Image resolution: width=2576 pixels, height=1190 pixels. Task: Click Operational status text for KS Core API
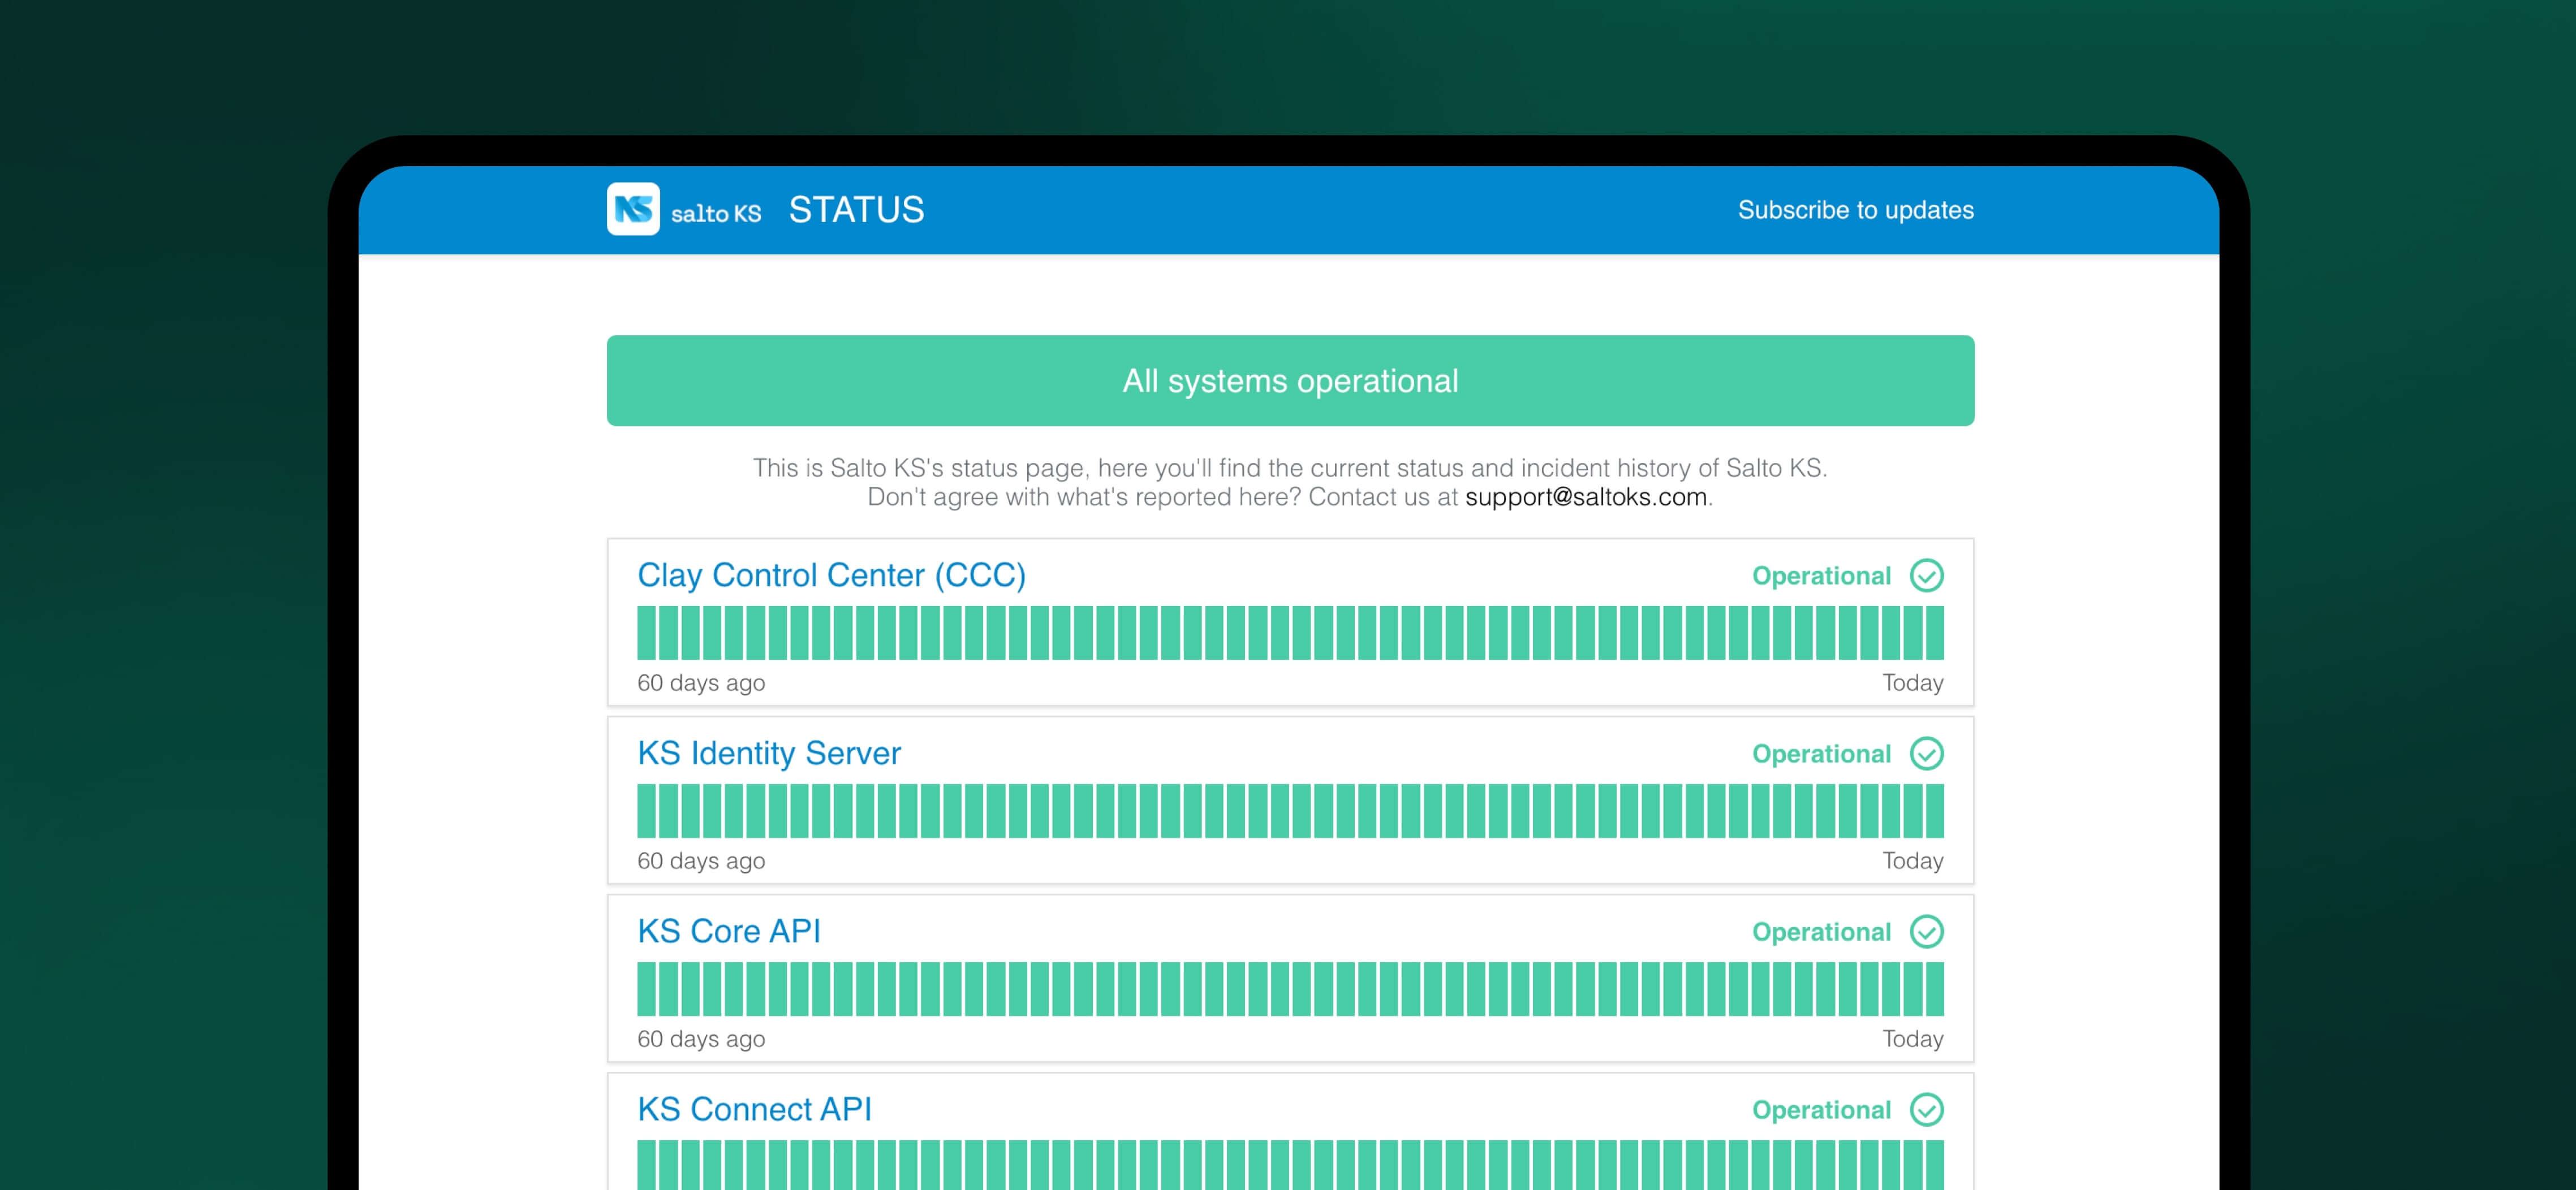point(1821,931)
